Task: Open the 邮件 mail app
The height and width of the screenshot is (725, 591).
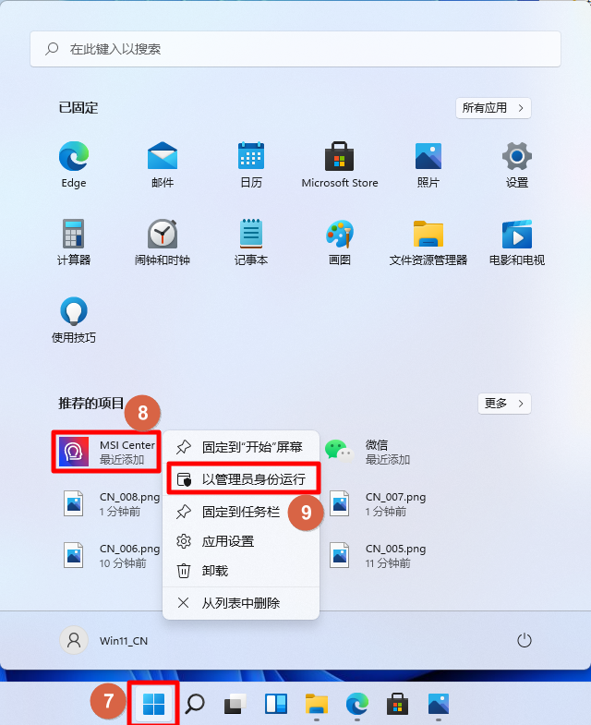Action: point(163,164)
